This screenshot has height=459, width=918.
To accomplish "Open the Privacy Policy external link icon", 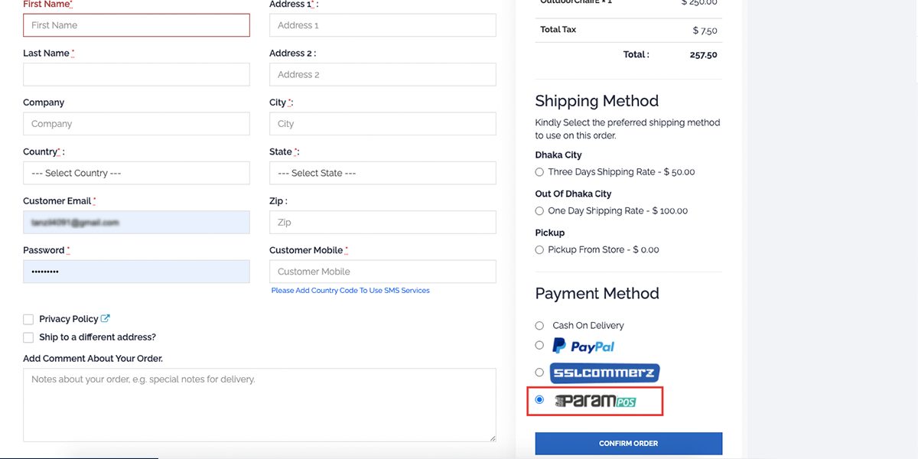I will click(106, 319).
